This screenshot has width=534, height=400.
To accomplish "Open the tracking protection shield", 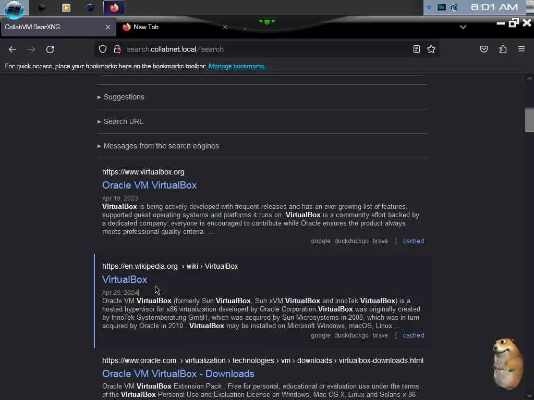I will pos(103,49).
